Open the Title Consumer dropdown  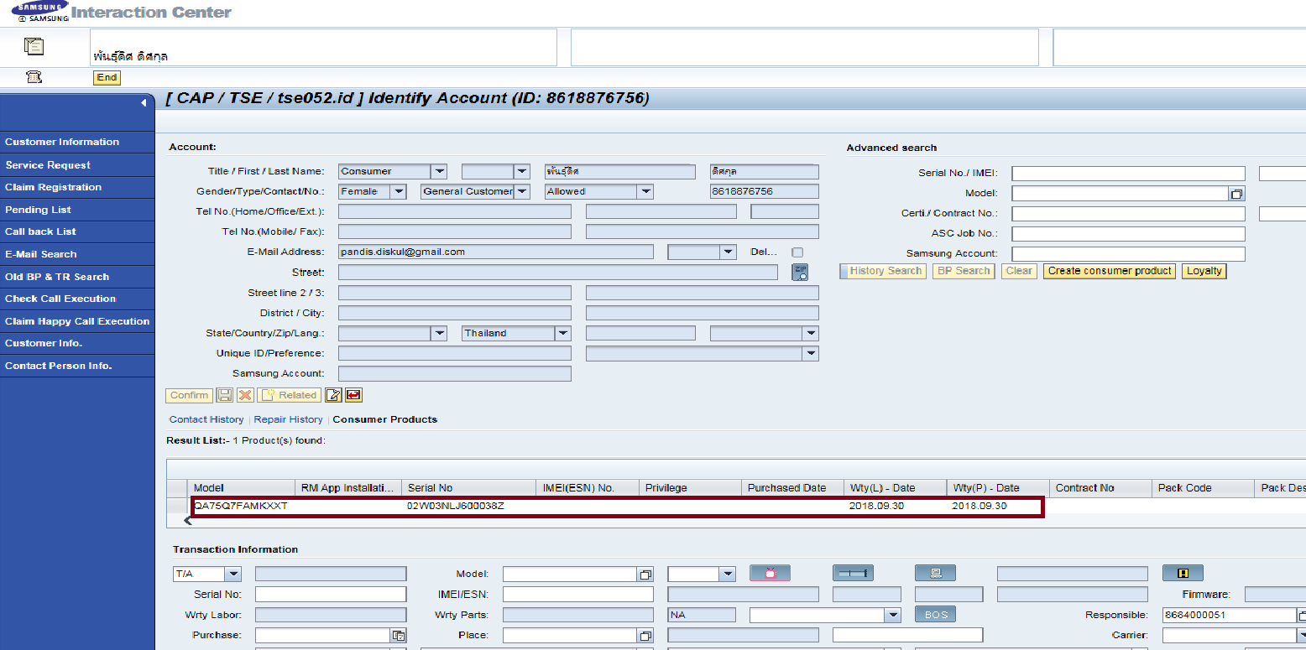tap(439, 171)
